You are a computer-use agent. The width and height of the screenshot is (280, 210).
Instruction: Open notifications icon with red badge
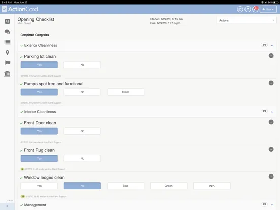point(255,9)
